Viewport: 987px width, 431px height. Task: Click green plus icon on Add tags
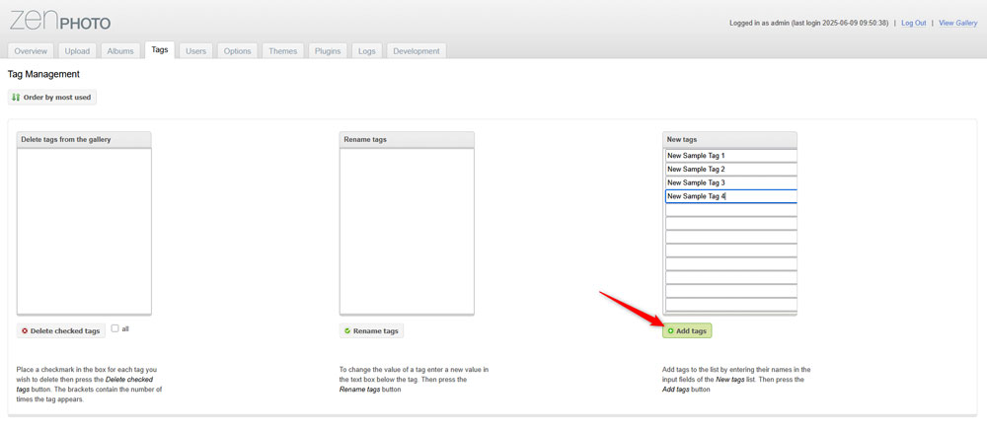pyautogui.click(x=671, y=331)
